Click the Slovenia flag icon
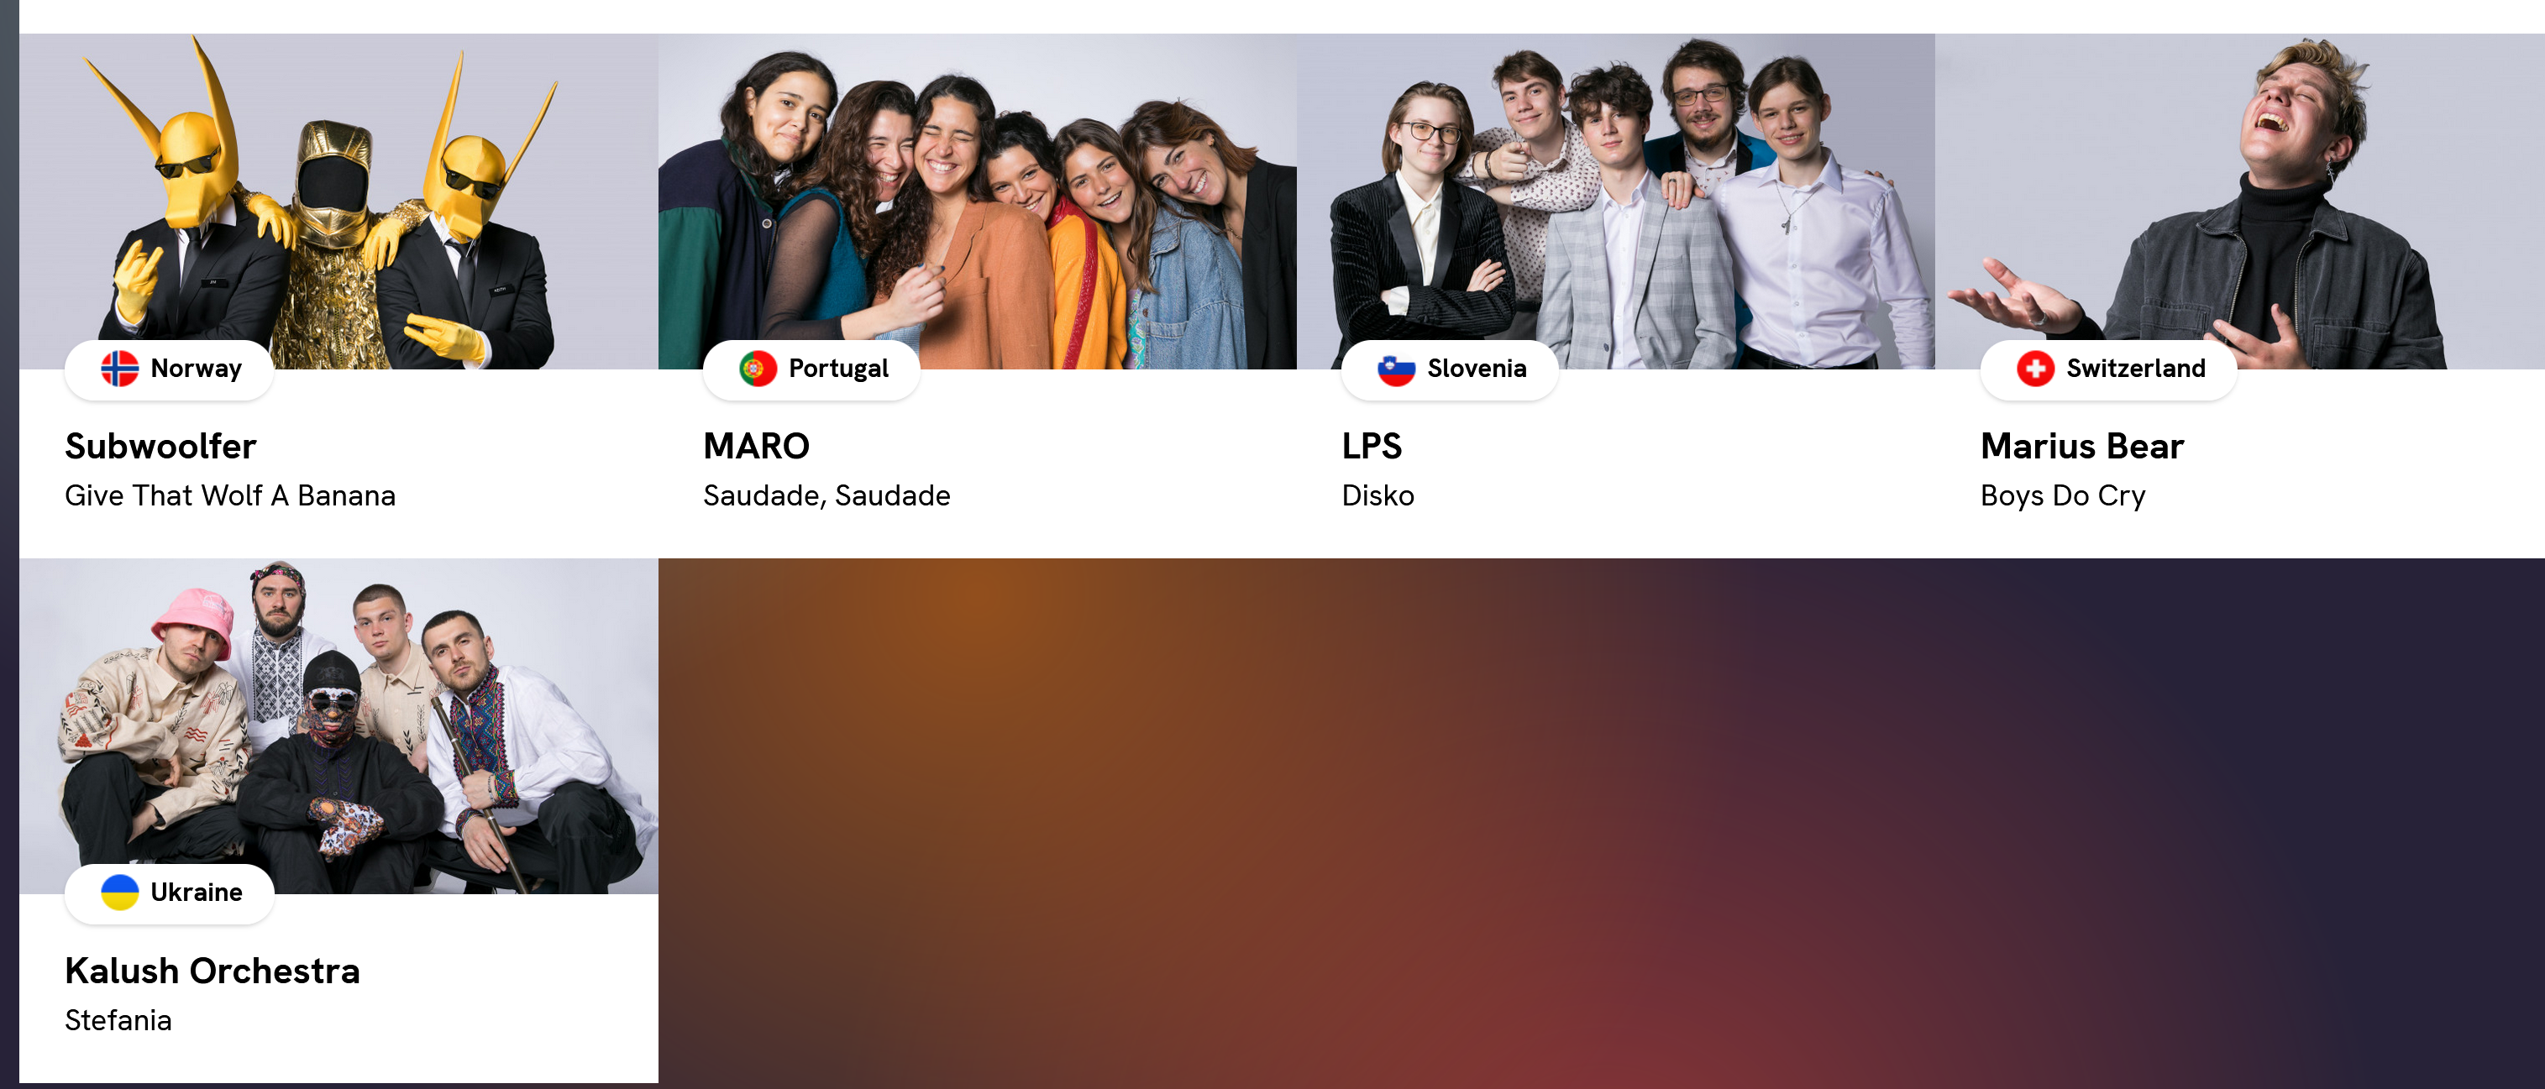This screenshot has width=2545, height=1089. pos(1396,369)
